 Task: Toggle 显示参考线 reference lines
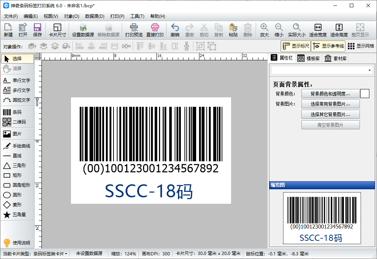(x=327, y=46)
